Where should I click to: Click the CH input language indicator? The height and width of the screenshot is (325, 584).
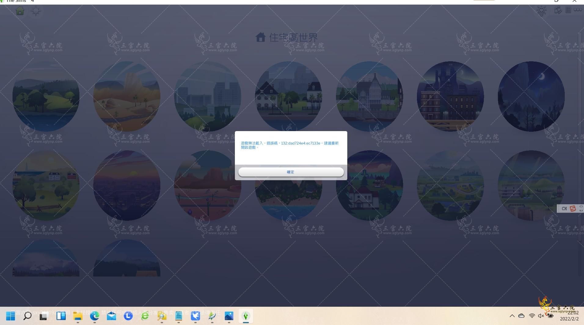pos(564,209)
